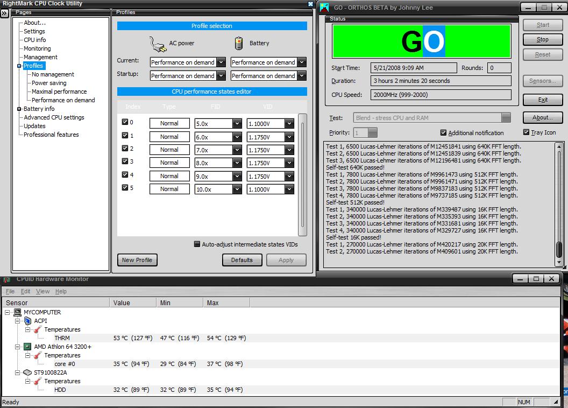Click the AC power plug icon
568x408 pixels.
click(158, 45)
